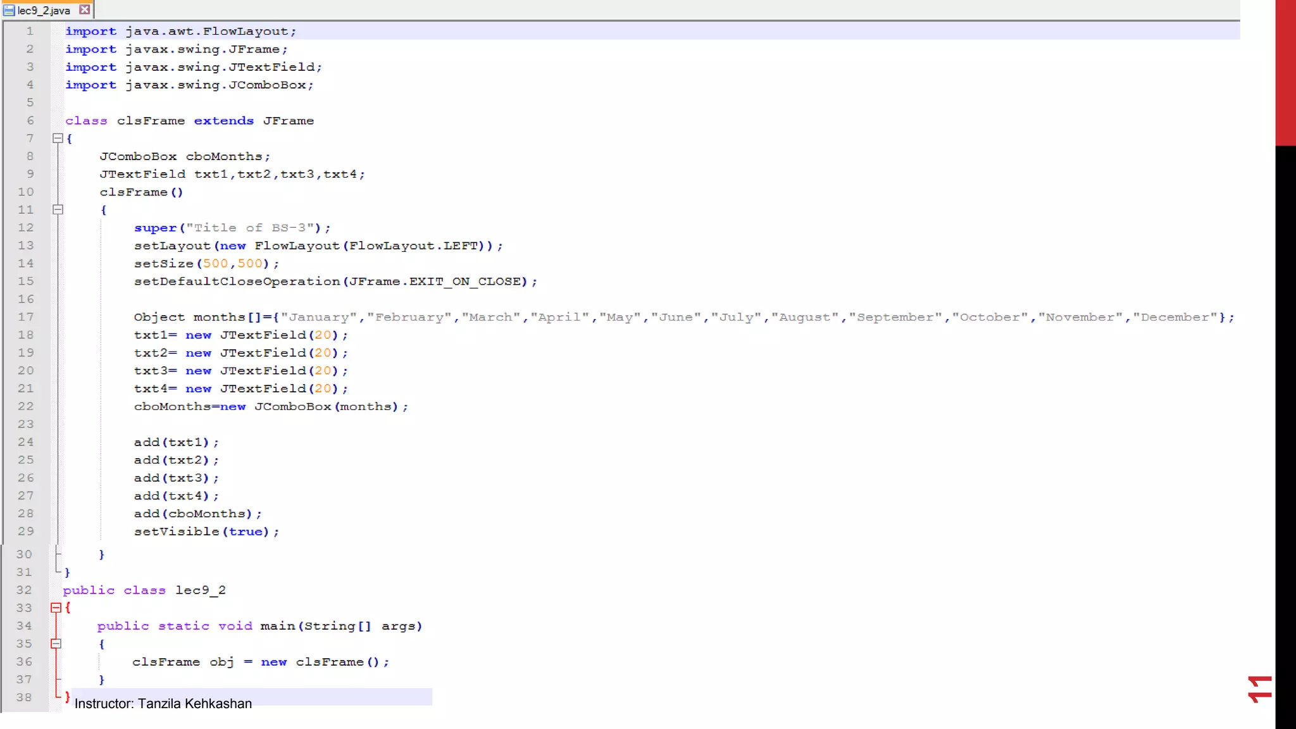The image size is (1296, 729).
Task: Place cursor on the "December" string
Action: 1175,317
